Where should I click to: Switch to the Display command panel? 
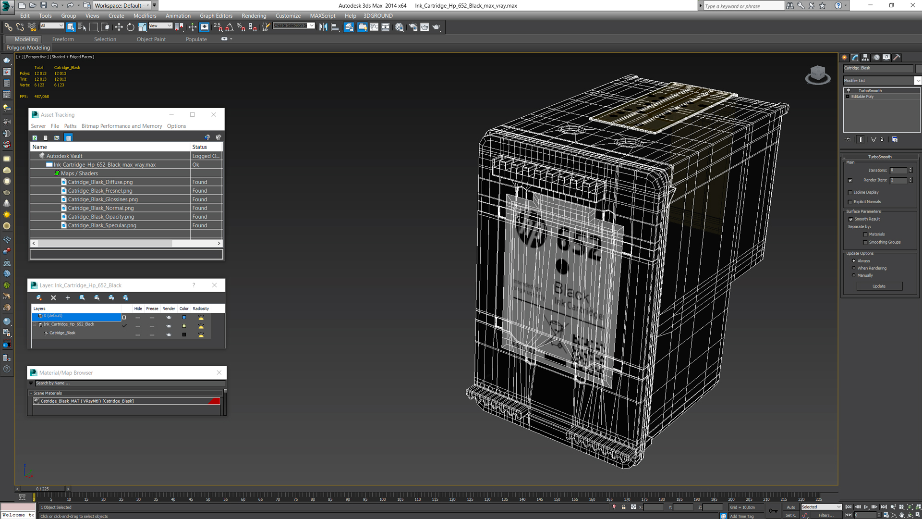coord(886,57)
